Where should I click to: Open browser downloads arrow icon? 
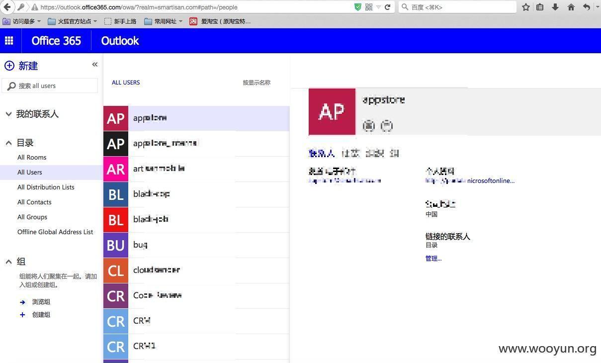pyautogui.click(x=555, y=7)
